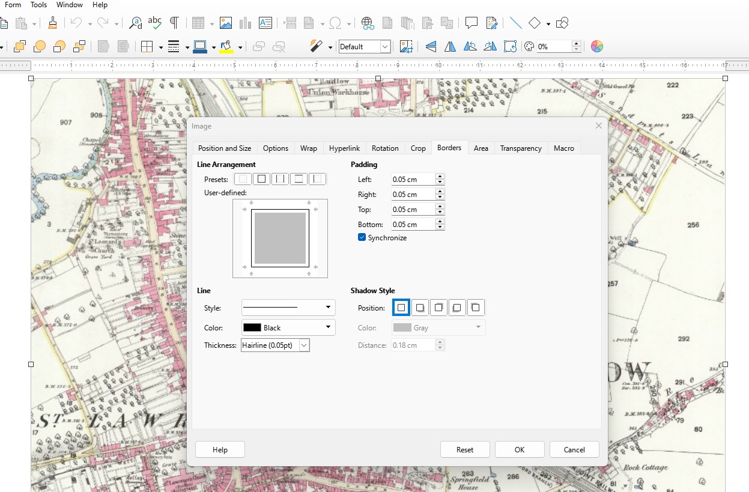The height and width of the screenshot is (492, 749).
Task: Expand the Basic Shapes dropdown arrow
Action: pos(548,24)
